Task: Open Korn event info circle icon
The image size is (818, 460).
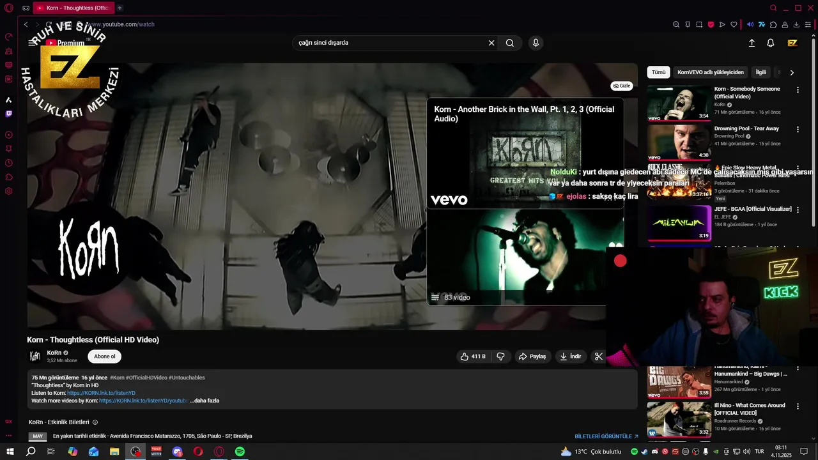Action: (x=95, y=422)
